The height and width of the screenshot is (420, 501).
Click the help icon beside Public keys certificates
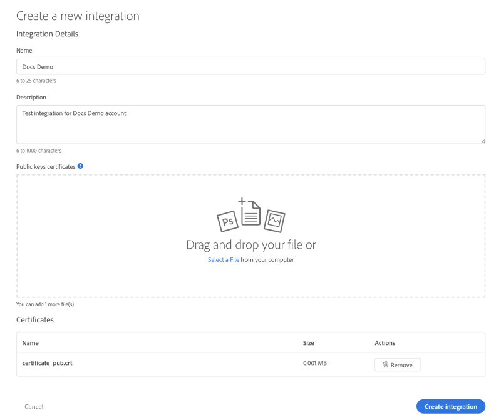pyautogui.click(x=81, y=166)
